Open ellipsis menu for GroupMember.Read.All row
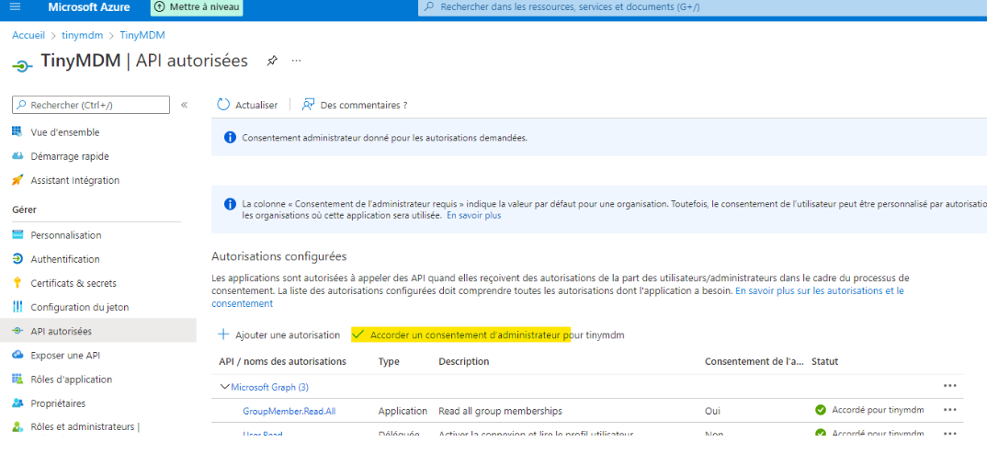Screen dimensions: 987x476 tap(950, 409)
